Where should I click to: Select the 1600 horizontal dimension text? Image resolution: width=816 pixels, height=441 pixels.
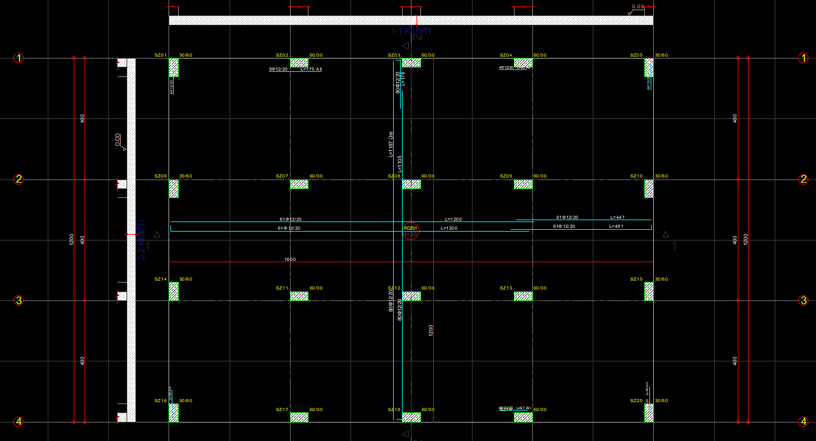290,259
